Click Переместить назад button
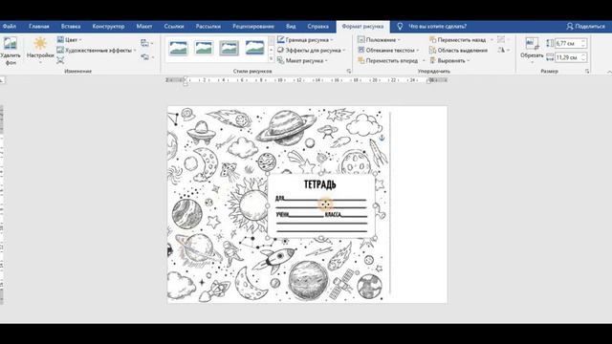 pyautogui.click(x=458, y=40)
